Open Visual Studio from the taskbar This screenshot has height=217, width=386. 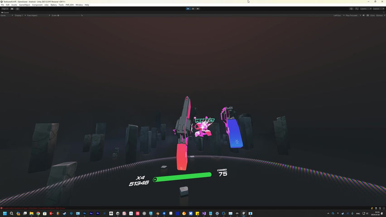point(204,213)
